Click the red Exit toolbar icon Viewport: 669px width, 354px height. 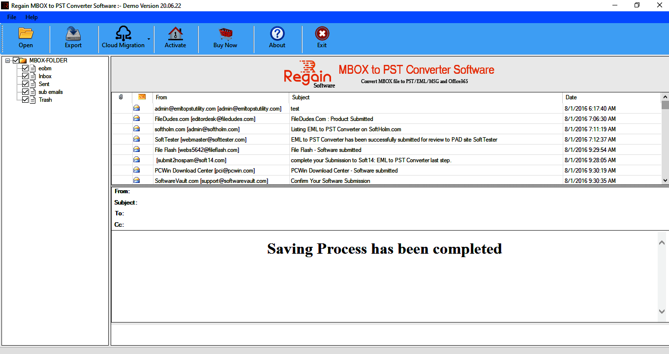tap(322, 33)
